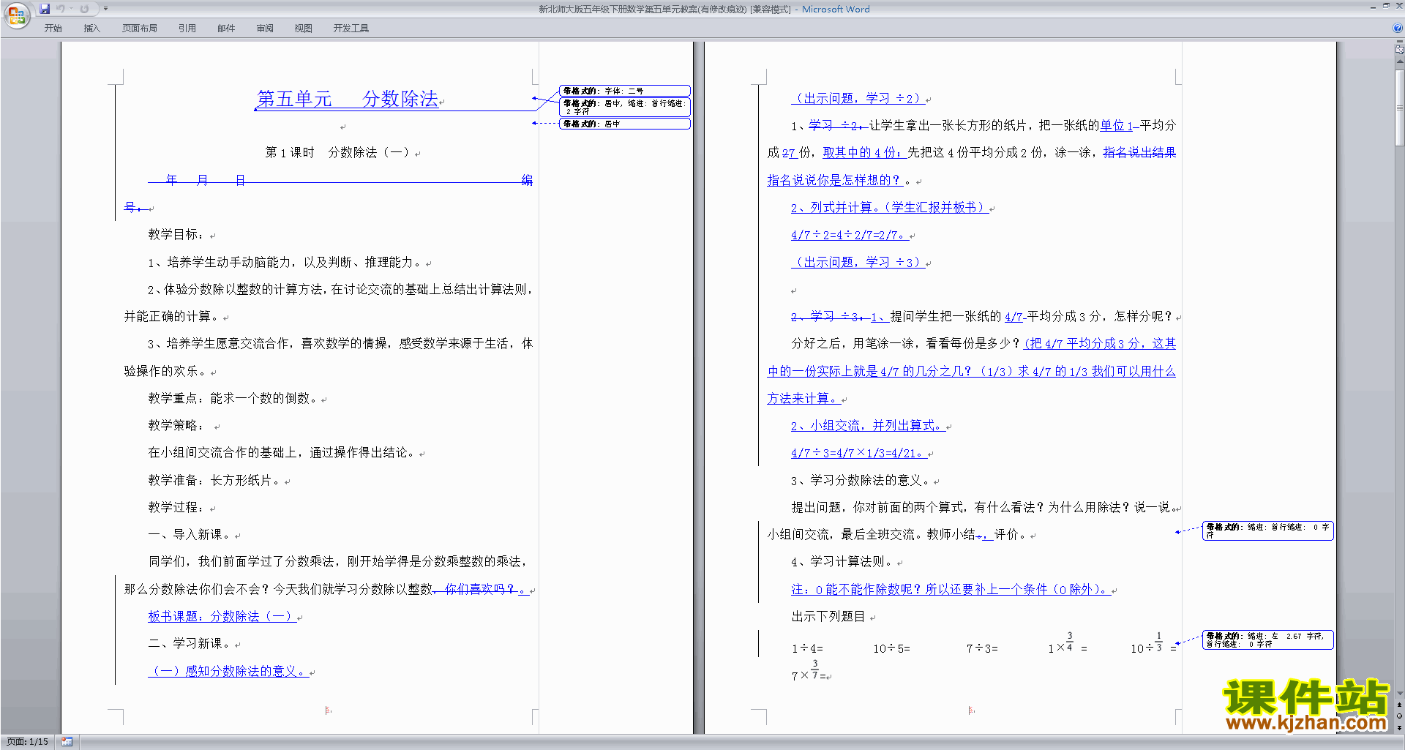This screenshot has width=1405, height=750.
Task: Click the vertical scrollbar up arrow
Action: [1399, 62]
